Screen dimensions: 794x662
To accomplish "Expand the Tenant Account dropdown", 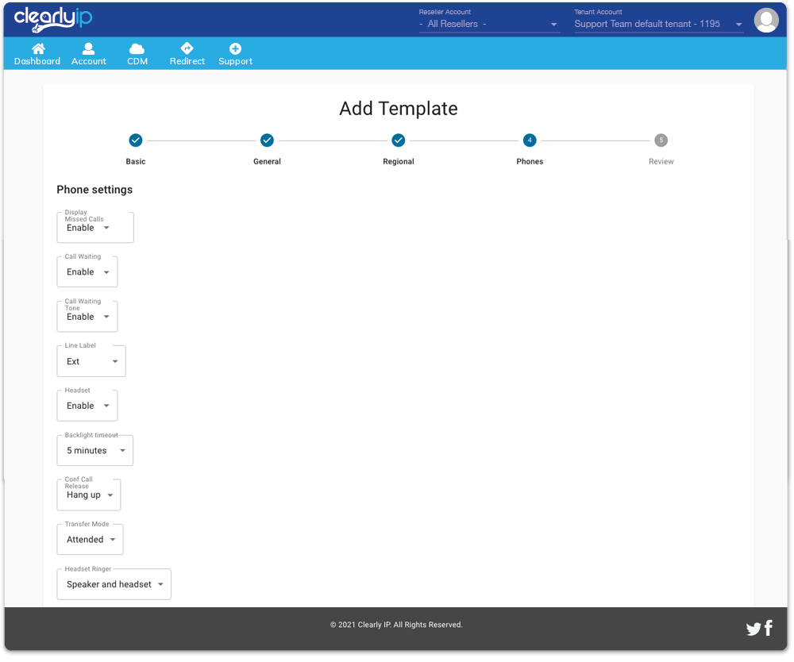I will pos(658,25).
